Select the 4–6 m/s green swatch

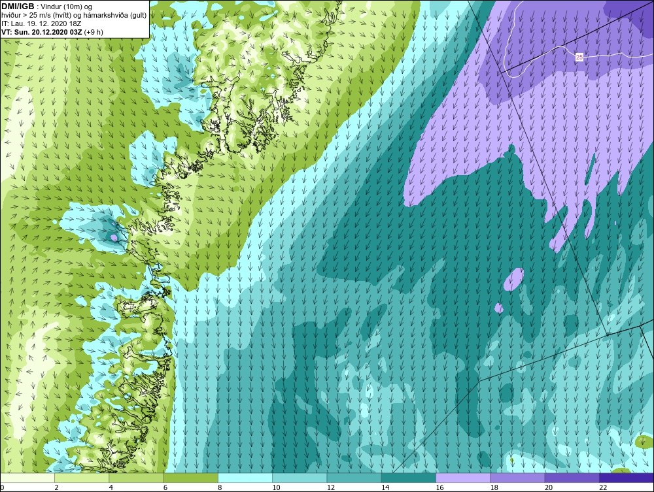point(137,478)
